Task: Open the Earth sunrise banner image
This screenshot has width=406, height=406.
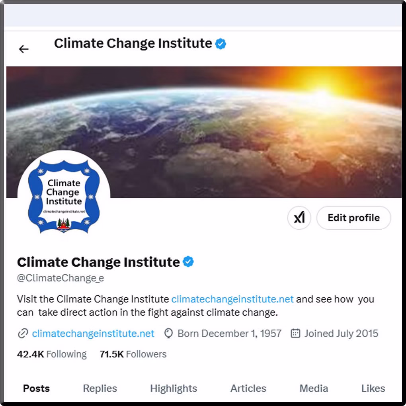Action: (239, 127)
